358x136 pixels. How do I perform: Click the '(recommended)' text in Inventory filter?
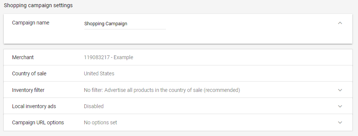click(222, 90)
